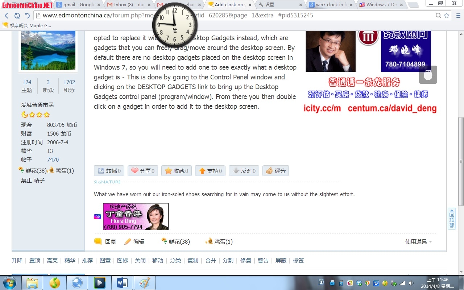Screen dimensions: 464x290
Task: Expand the 使用道具 dropdown
Action: point(419,242)
